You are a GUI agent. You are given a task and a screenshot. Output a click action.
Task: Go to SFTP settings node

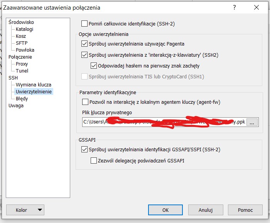coord(22,43)
